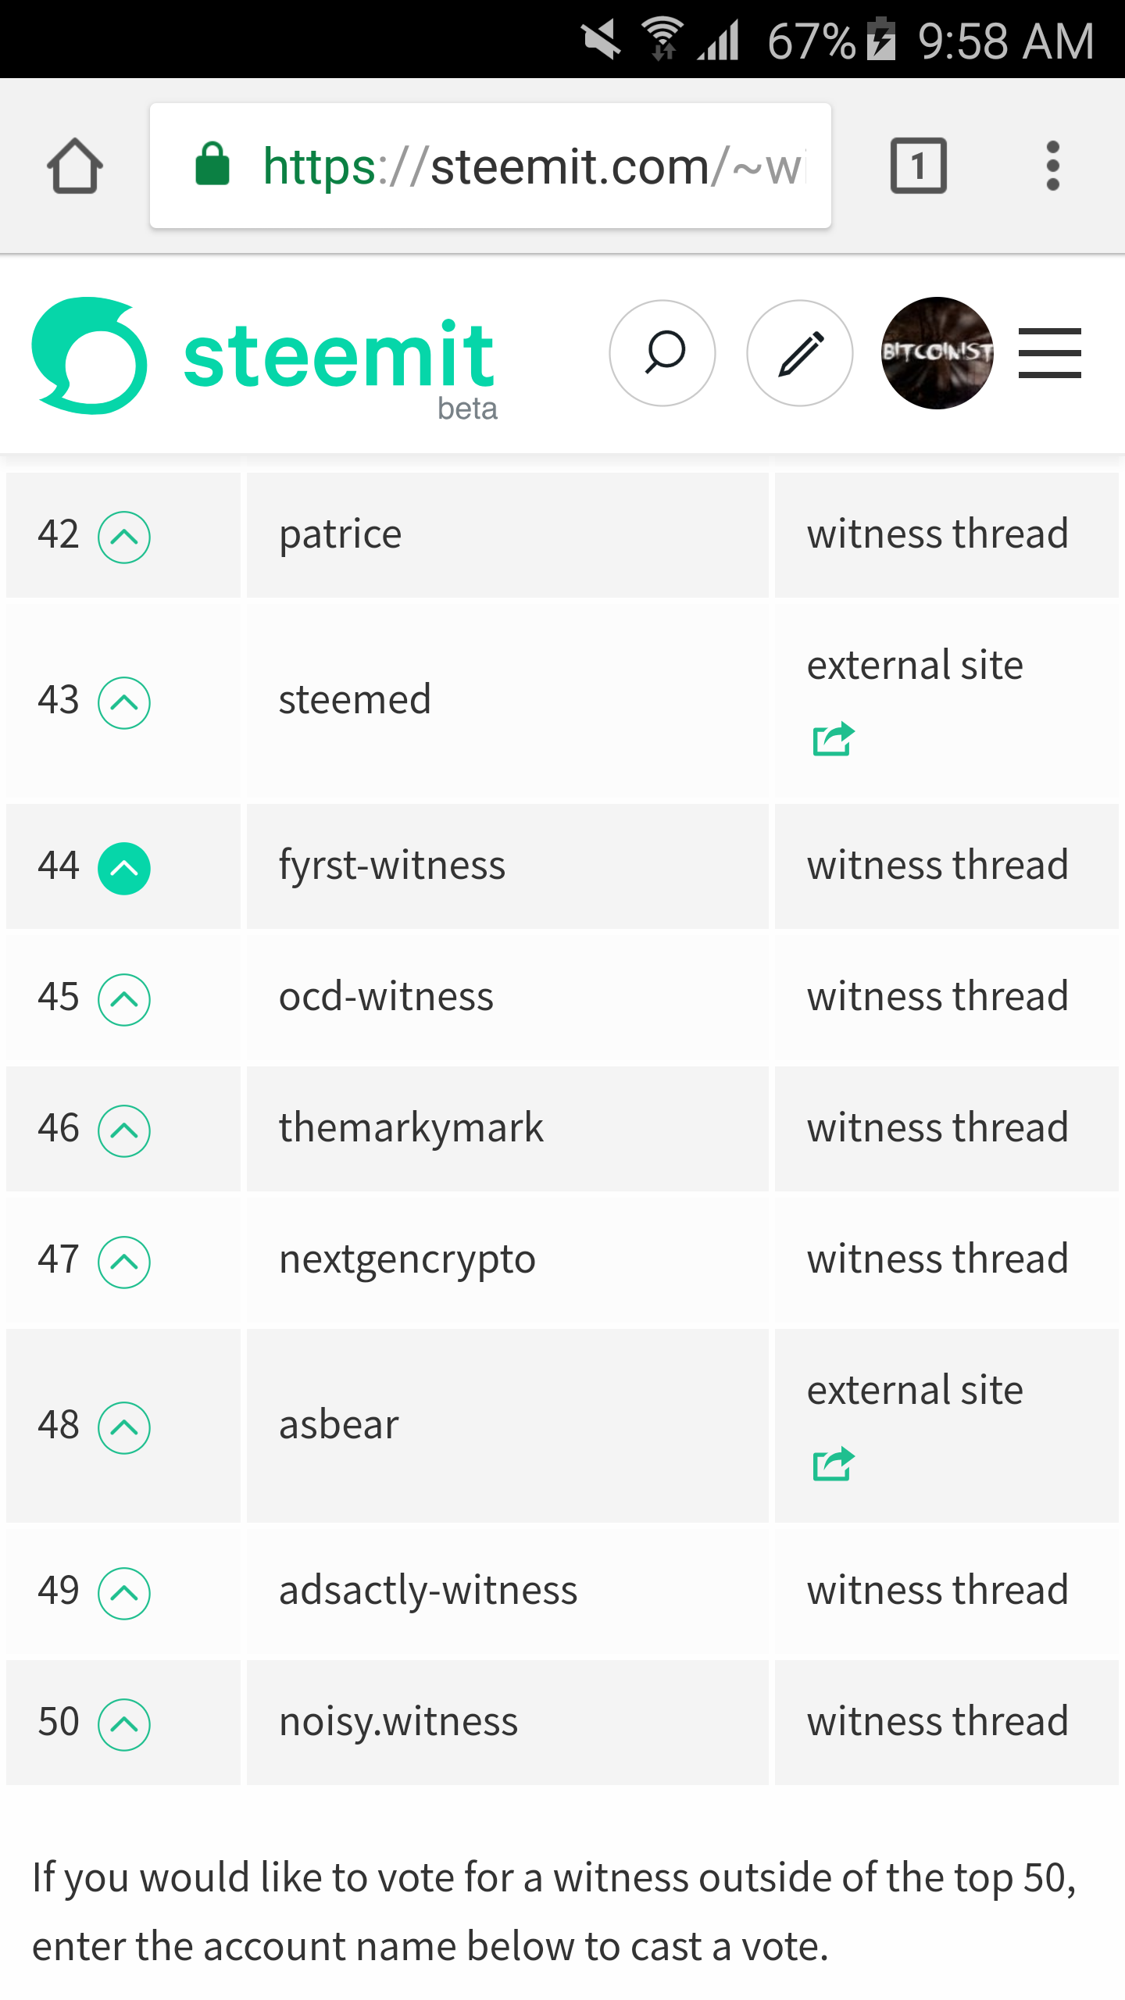This screenshot has width=1125, height=2000.
Task: Open adsactly-witness witness thread link
Action: tap(937, 1590)
